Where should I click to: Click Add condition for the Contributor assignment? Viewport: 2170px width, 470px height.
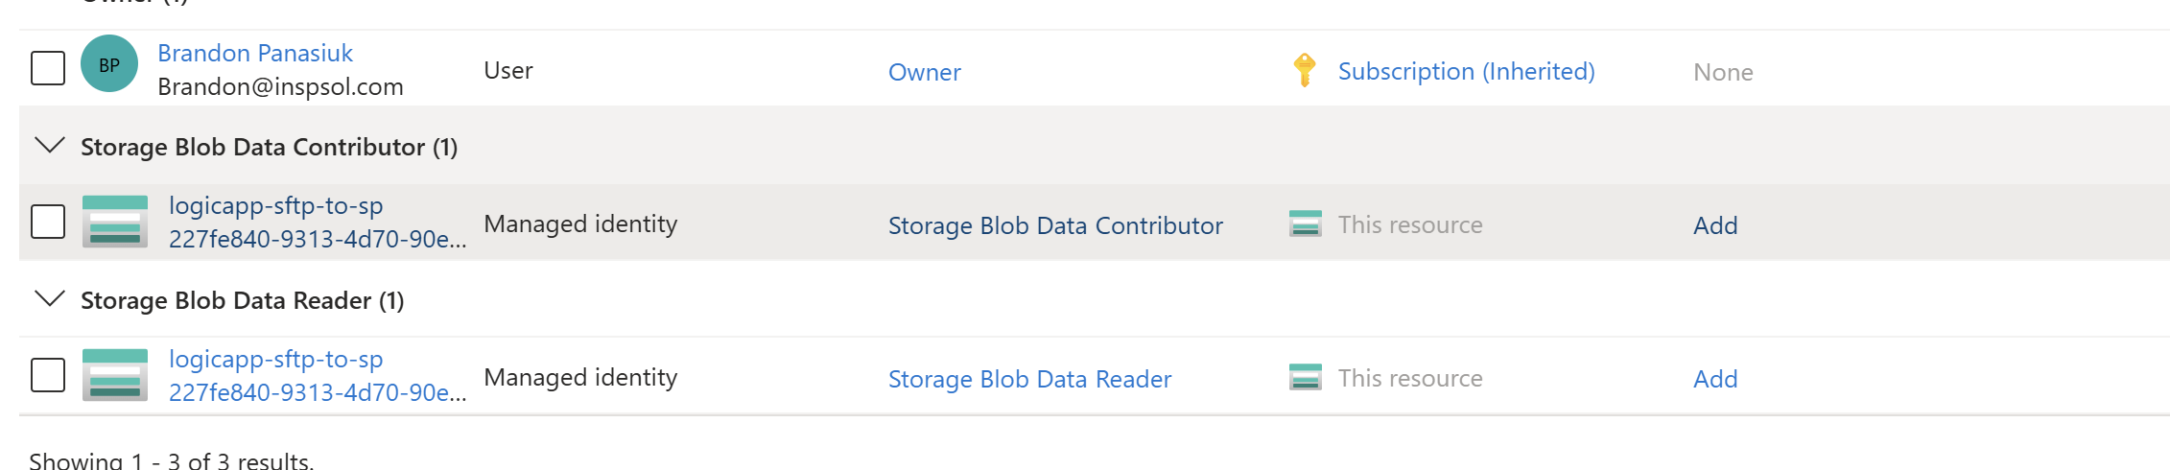pyautogui.click(x=1715, y=225)
